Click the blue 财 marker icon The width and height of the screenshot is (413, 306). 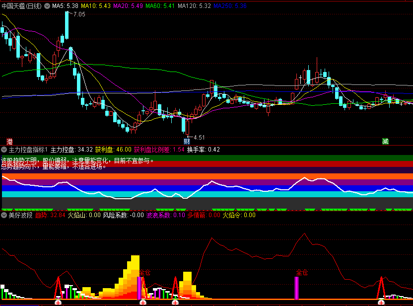point(187,142)
